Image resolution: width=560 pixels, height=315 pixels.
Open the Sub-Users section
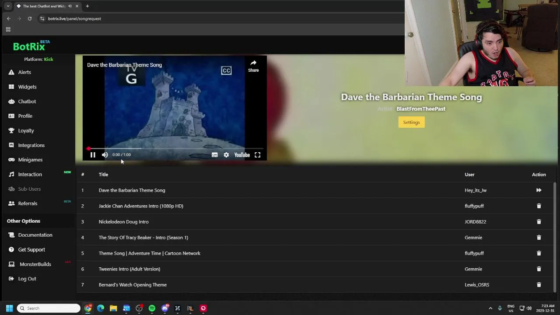point(29,189)
